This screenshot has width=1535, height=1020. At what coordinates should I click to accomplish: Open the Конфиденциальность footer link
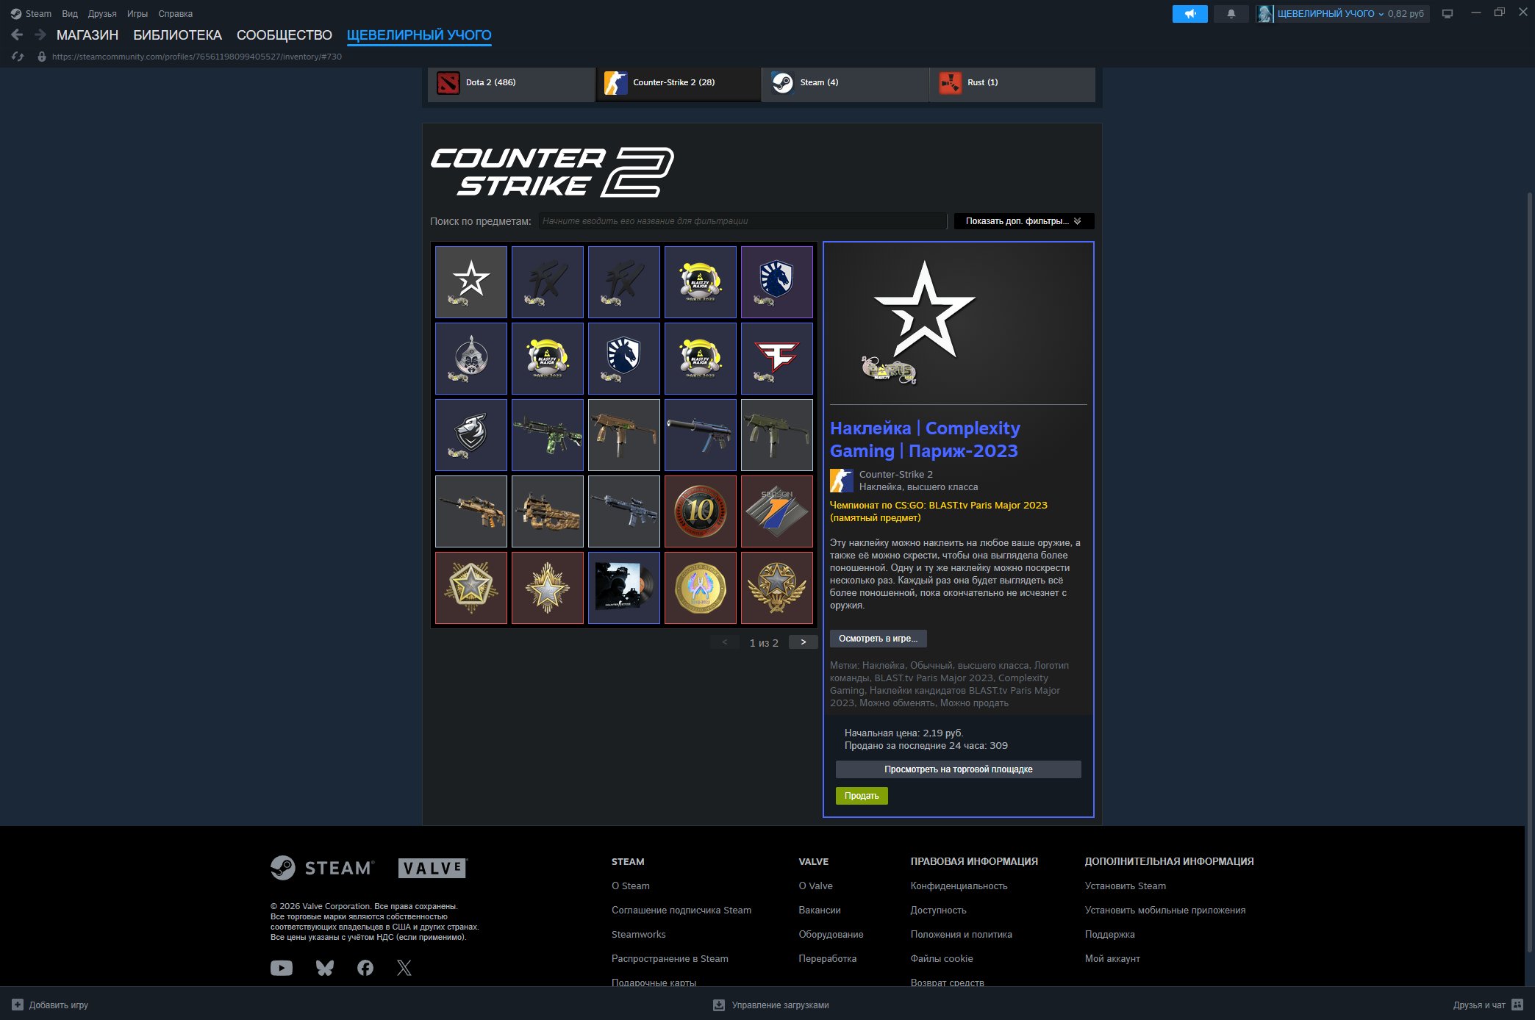click(x=959, y=886)
